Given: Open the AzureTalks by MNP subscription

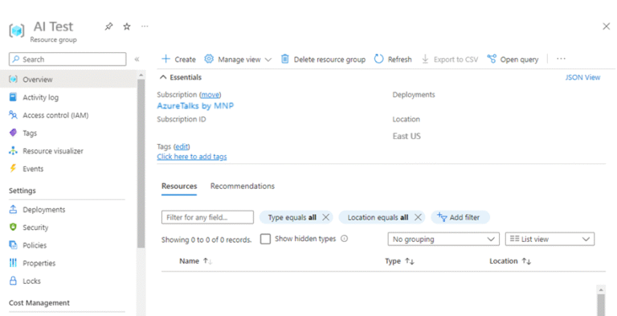Looking at the screenshot, I should tap(195, 105).
